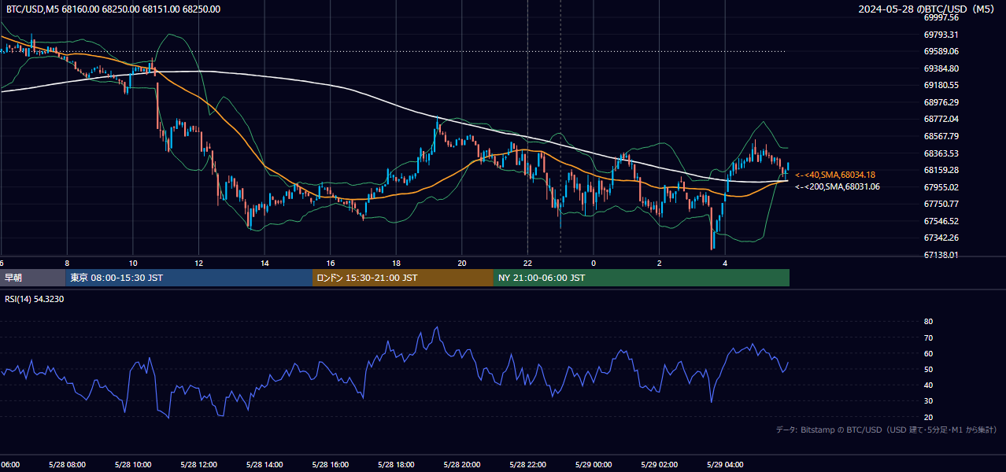Screen dimensions: 1006x472
Task: Click the '5/28 16:00' bottom time label
Action: tap(330, 464)
